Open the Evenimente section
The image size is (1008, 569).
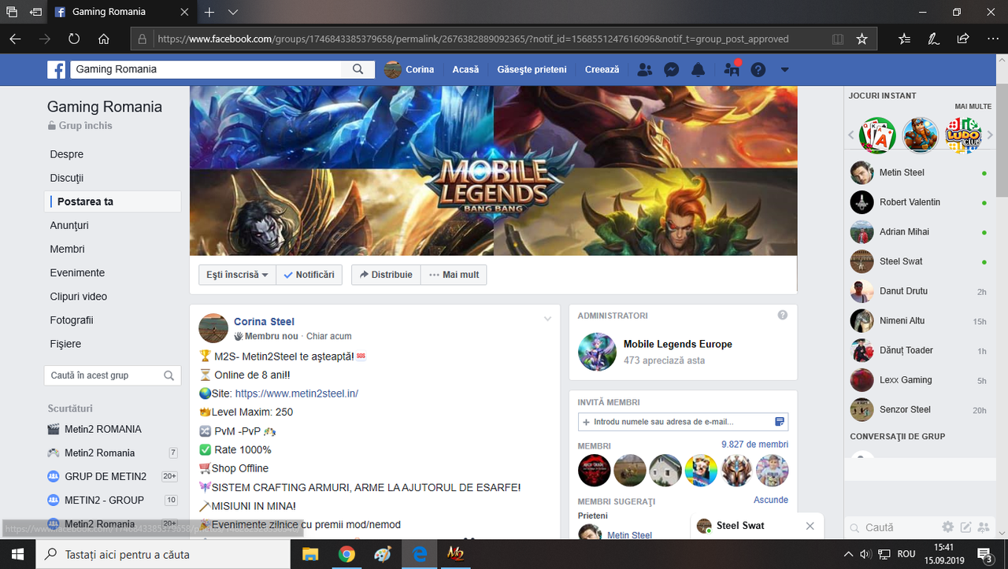(77, 272)
